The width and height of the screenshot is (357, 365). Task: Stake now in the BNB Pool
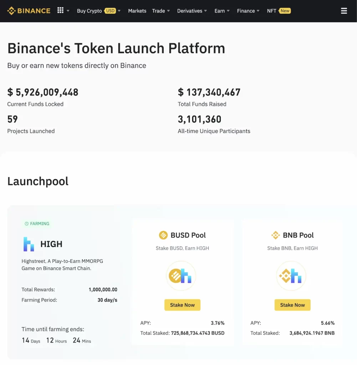click(x=292, y=305)
